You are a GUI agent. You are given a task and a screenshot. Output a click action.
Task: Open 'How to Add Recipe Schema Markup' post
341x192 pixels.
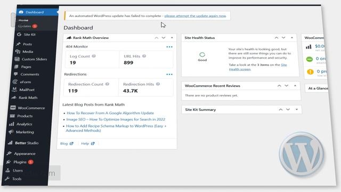[116, 128]
